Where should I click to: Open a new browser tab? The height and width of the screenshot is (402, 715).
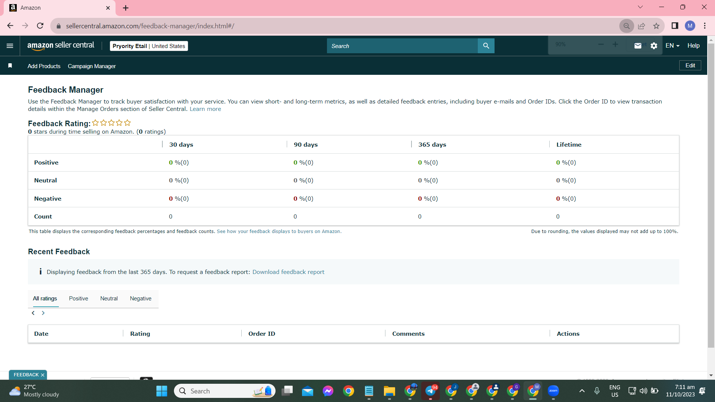pos(126,8)
